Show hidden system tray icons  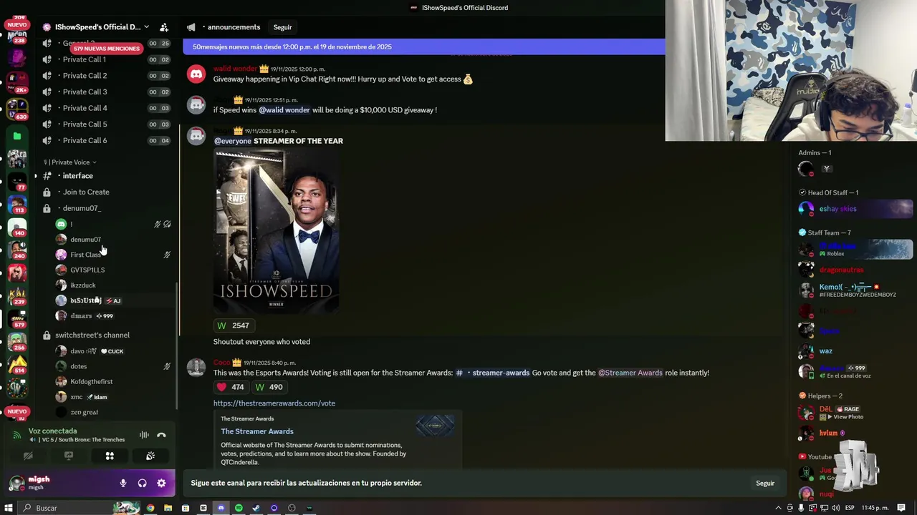pyautogui.click(x=779, y=508)
